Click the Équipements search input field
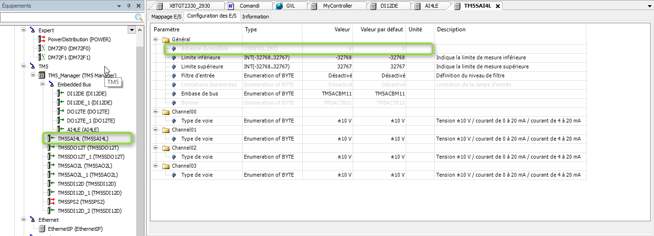 coord(66,18)
